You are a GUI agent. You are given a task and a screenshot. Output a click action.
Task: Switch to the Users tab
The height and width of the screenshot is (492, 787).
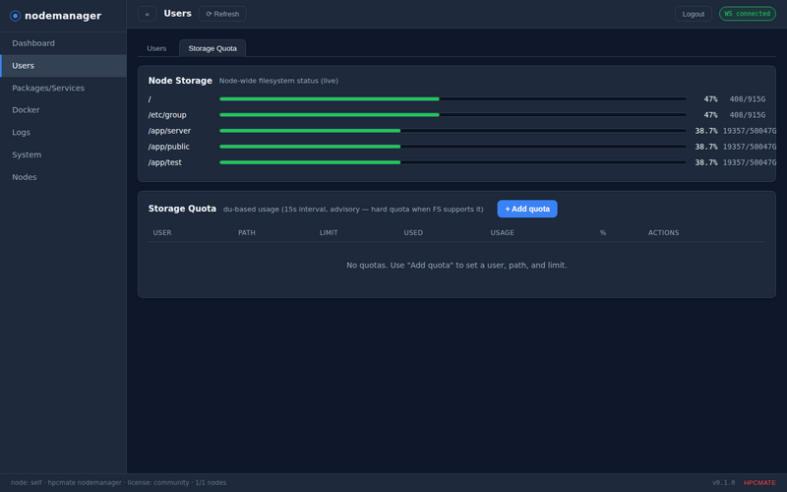click(156, 48)
